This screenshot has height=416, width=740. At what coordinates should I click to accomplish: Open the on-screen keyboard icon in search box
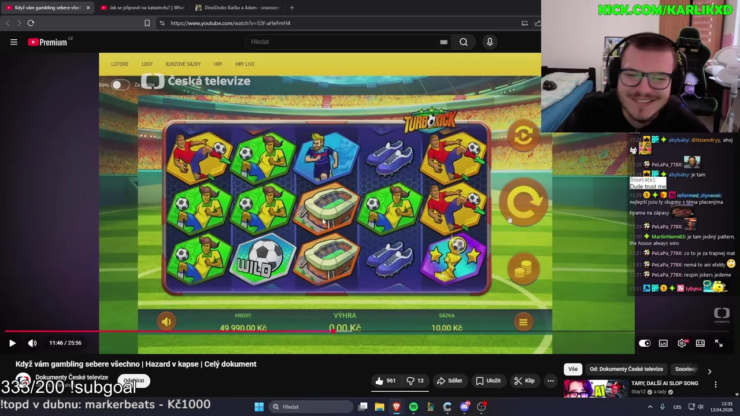(x=443, y=42)
